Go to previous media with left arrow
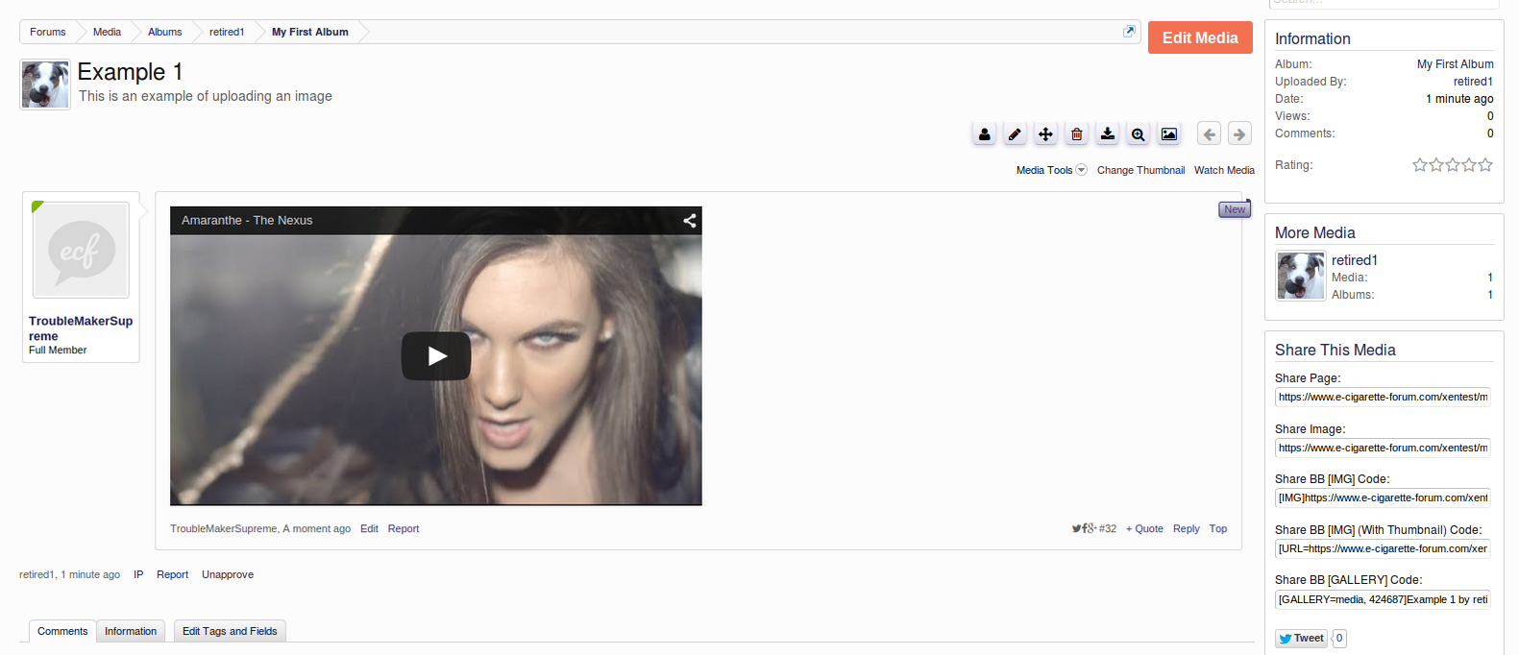1519x655 pixels. (x=1210, y=134)
